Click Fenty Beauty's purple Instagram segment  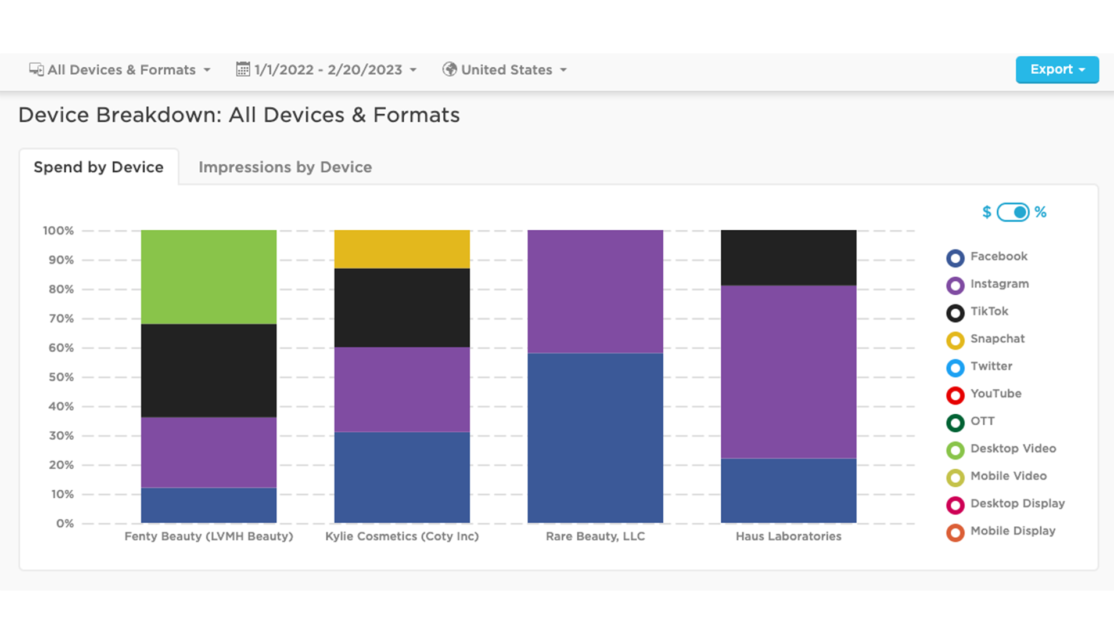[x=209, y=453]
